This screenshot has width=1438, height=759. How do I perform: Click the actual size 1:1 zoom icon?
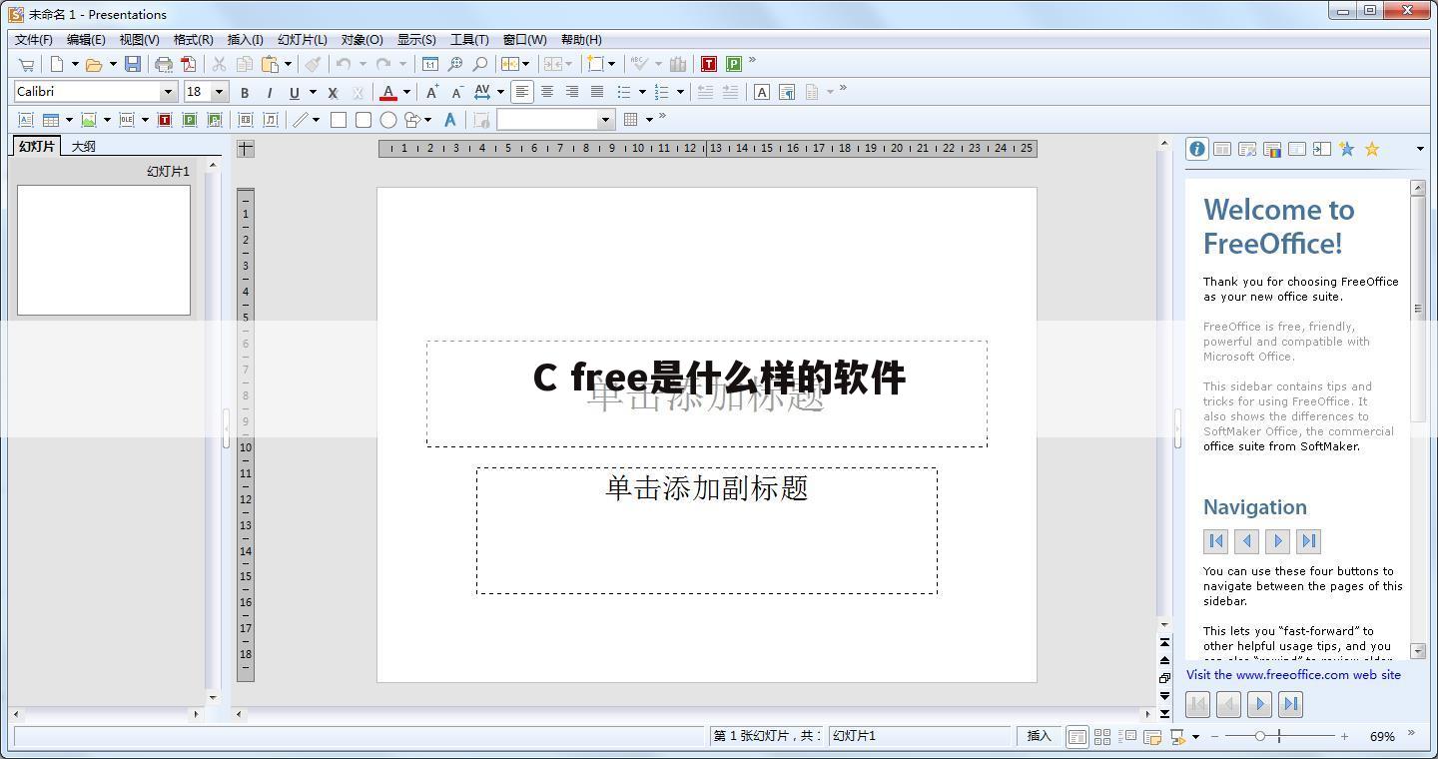pos(429,64)
